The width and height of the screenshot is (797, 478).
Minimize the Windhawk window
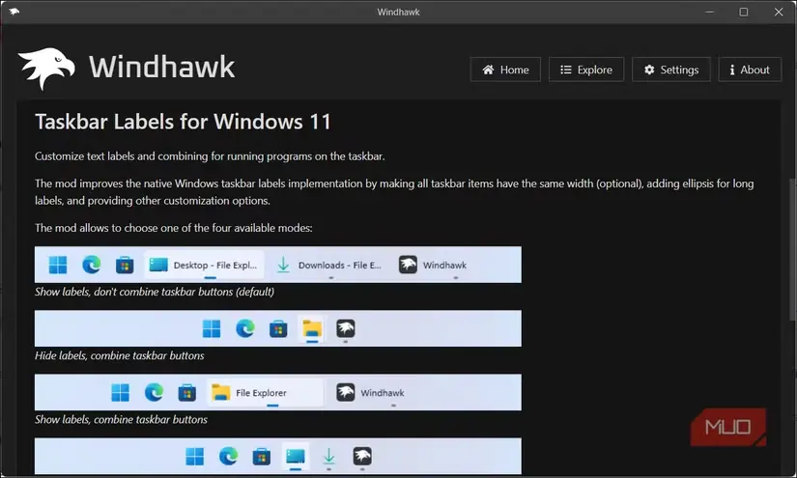pyautogui.click(x=710, y=12)
